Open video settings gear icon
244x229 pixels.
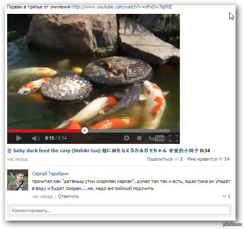127,138
